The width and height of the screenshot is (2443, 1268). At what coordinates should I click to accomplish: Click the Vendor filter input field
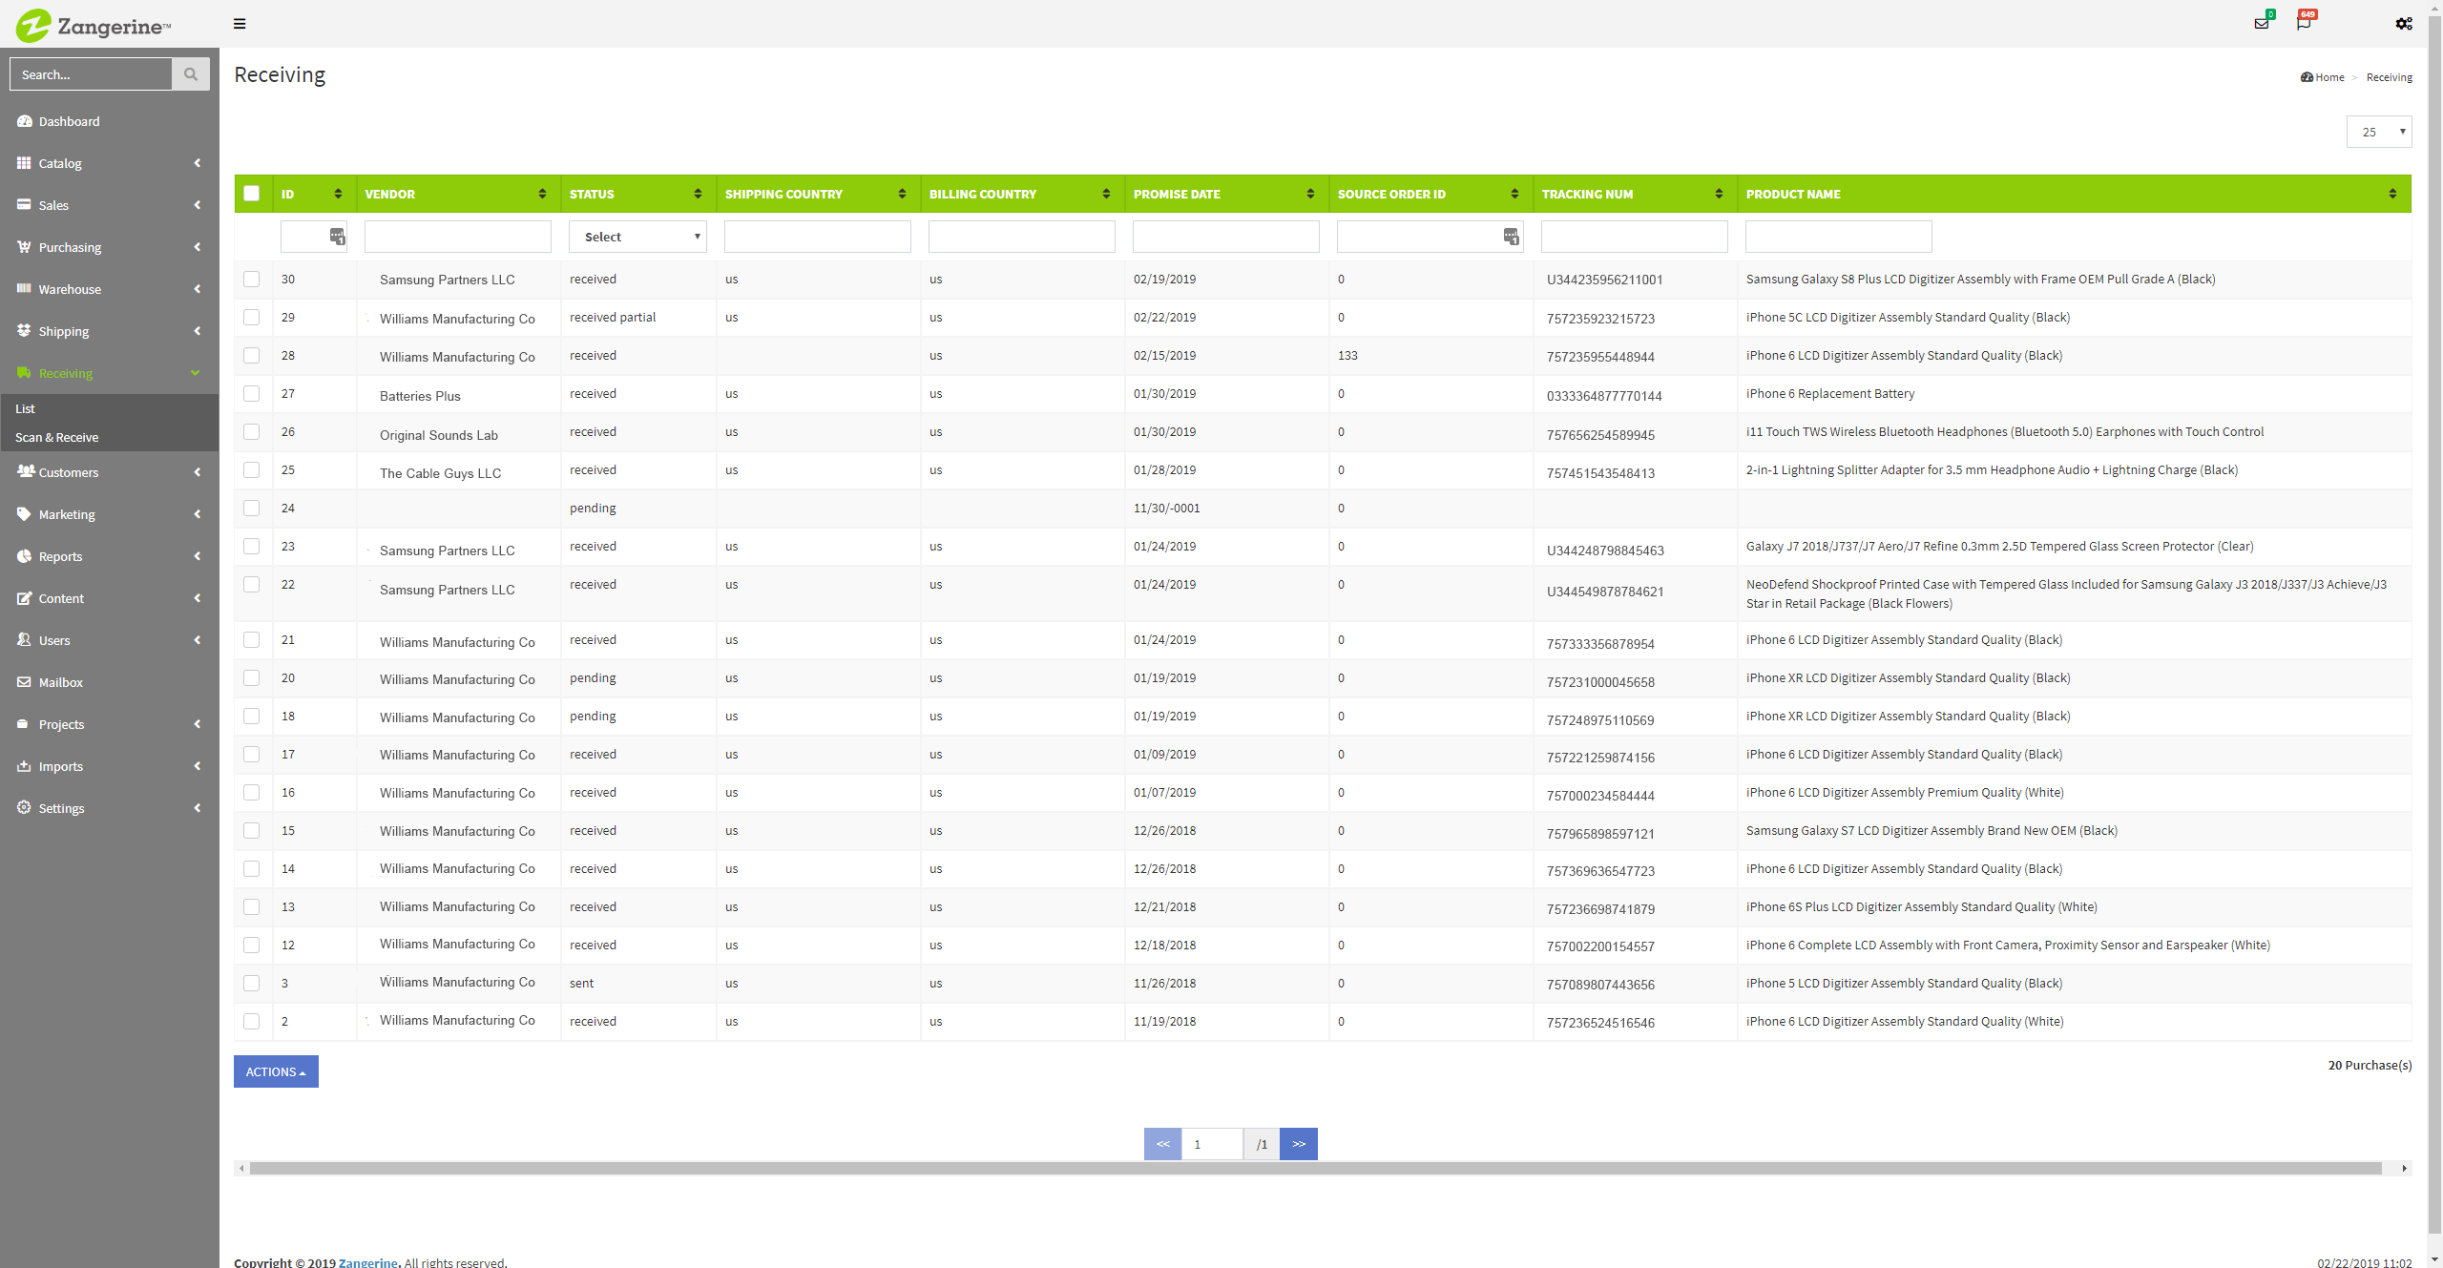click(x=458, y=237)
